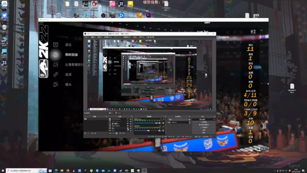Screen dimensions: 307x173
Task: Select 退出 in the NBA 2K22 pause menu
Action: click(68, 45)
